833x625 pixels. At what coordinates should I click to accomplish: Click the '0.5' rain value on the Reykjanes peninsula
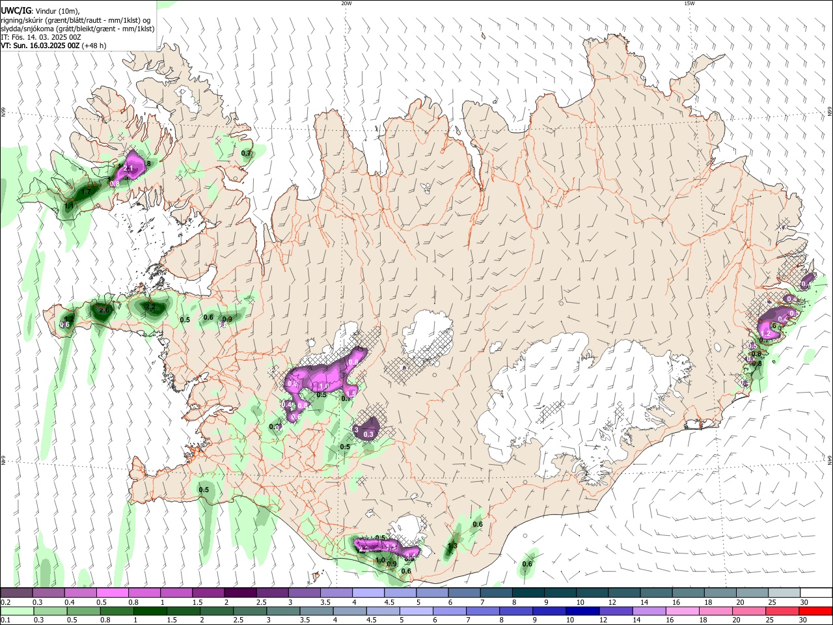coord(204,490)
